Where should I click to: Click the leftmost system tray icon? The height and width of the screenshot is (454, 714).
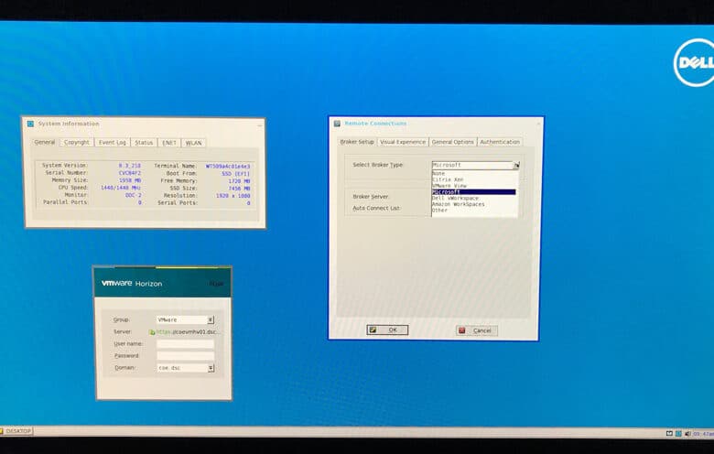[669, 434]
